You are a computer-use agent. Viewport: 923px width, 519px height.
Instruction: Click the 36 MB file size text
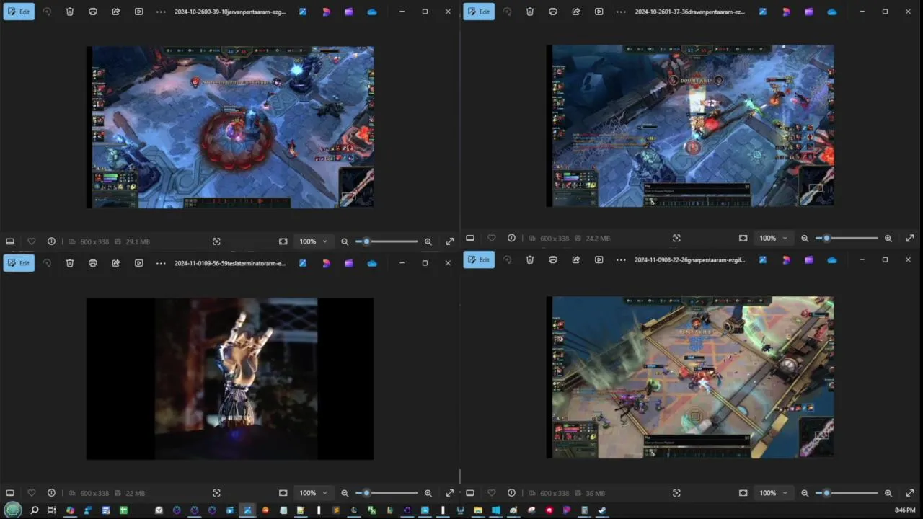click(x=596, y=493)
